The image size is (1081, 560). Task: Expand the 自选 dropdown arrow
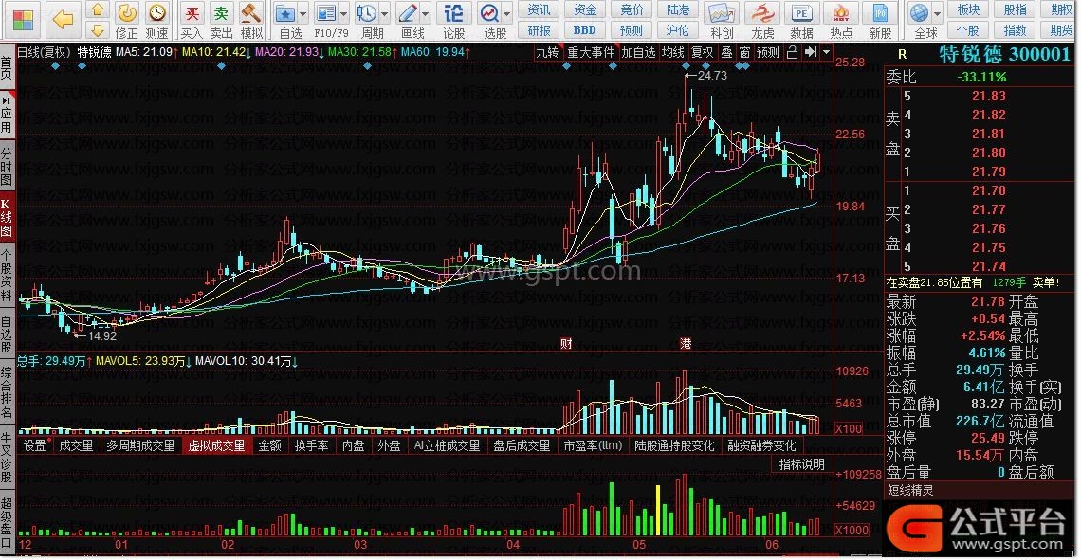pyautogui.click(x=303, y=13)
